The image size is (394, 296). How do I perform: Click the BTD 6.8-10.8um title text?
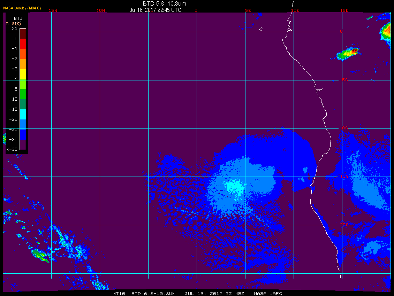pos(165,4)
